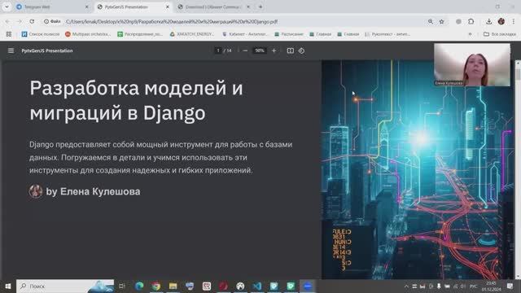Image resolution: width=521 pixels, height=293 pixels.
Task: Expand the hidden bookmarks chevron
Action: coord(470,34)
